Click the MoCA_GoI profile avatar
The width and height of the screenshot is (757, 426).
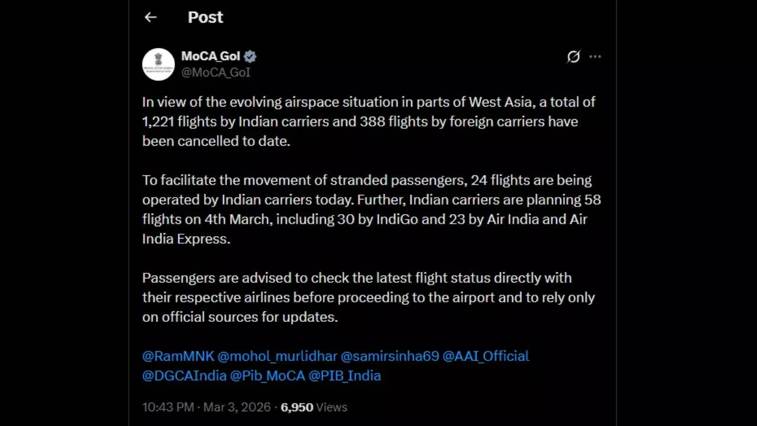point(158,64)
